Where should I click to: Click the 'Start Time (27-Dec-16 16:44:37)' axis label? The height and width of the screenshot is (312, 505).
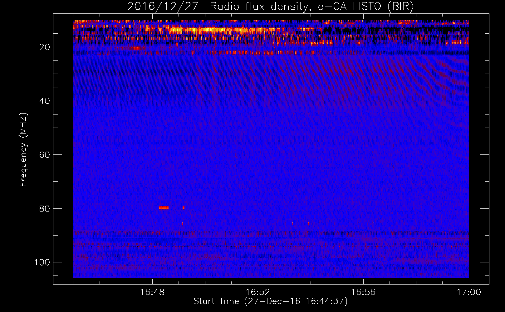271,301
